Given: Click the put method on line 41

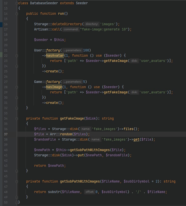Looking at the screenshot, I should coord(81,155).
